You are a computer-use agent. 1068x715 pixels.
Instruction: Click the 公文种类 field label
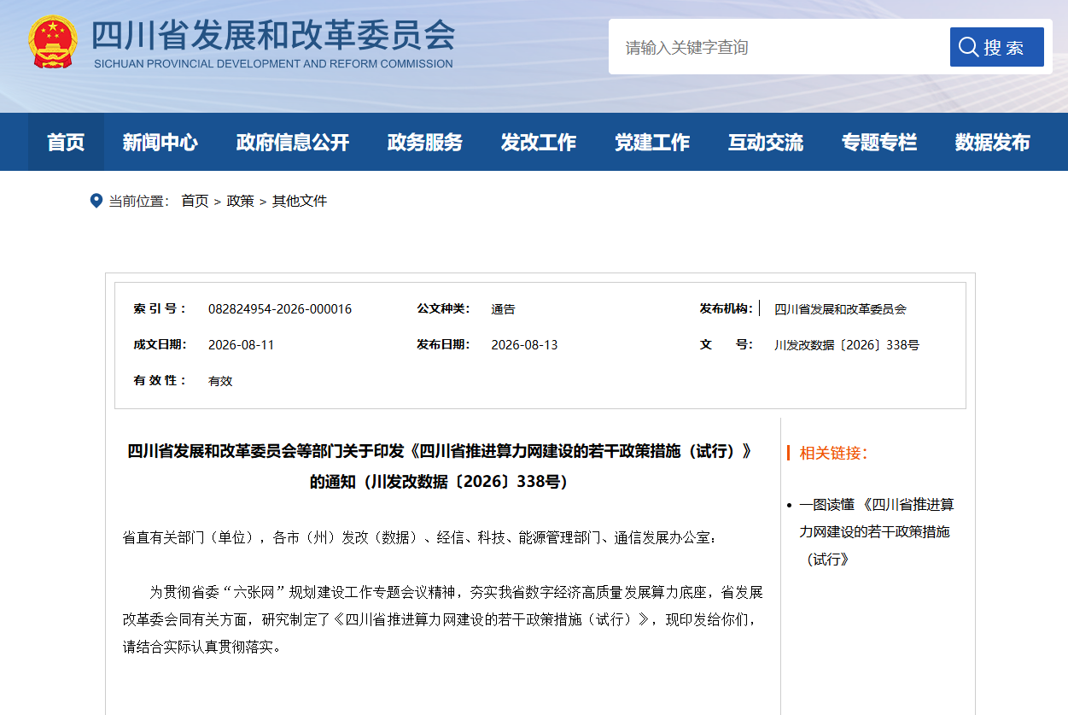click(x=444, y=308)
